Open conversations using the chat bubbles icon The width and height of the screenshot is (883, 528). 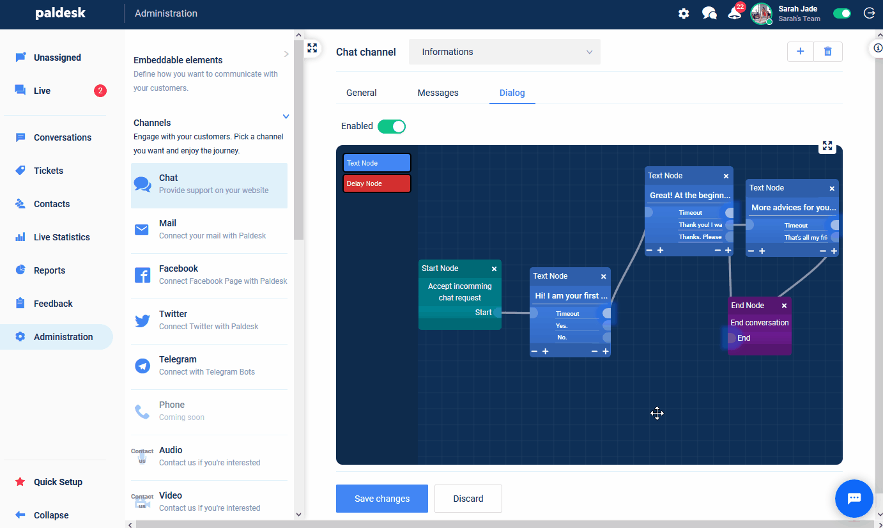(x=709, y=13)
